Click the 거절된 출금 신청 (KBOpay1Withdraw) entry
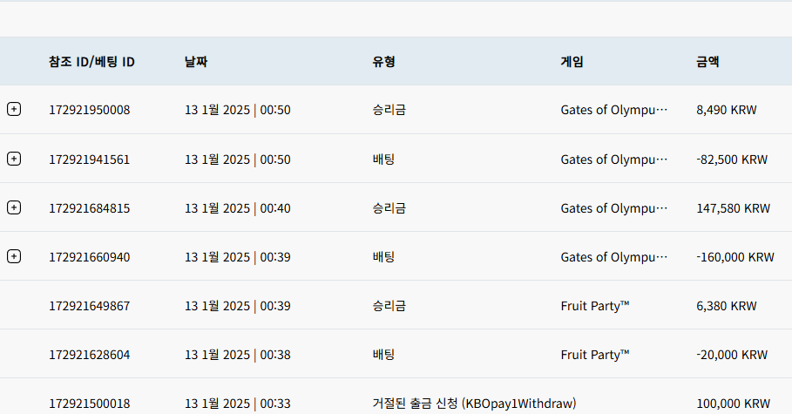This screenshot has width=792, height=414. click(474, 404)
